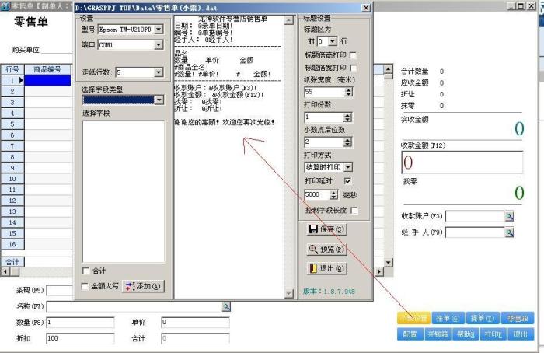Open the 打印方式 结算时打印 dropdown
The image size is (544, 353).
[348, 167]
